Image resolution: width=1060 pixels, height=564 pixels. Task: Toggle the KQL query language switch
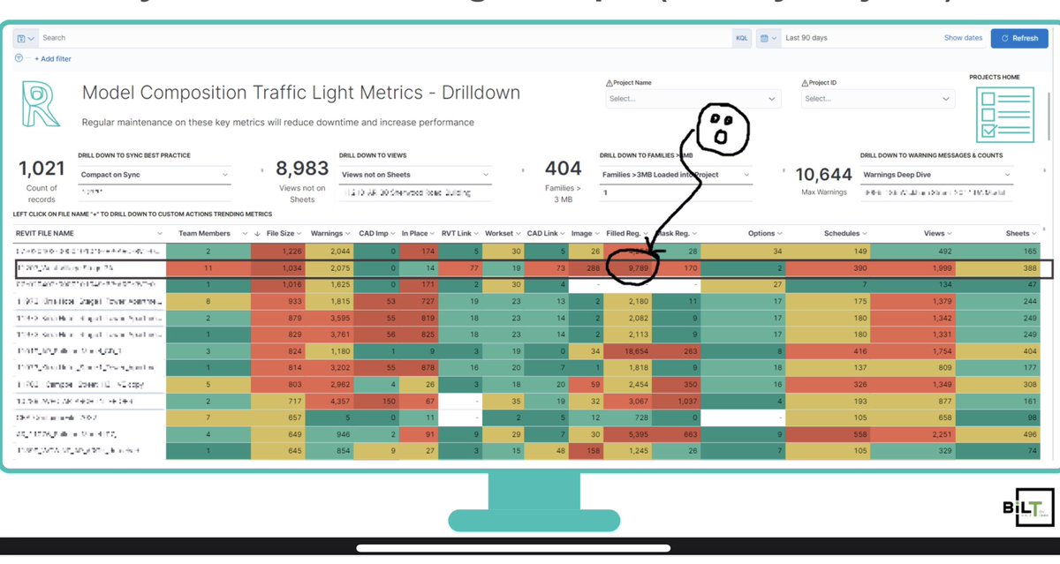tap(741, 38)
